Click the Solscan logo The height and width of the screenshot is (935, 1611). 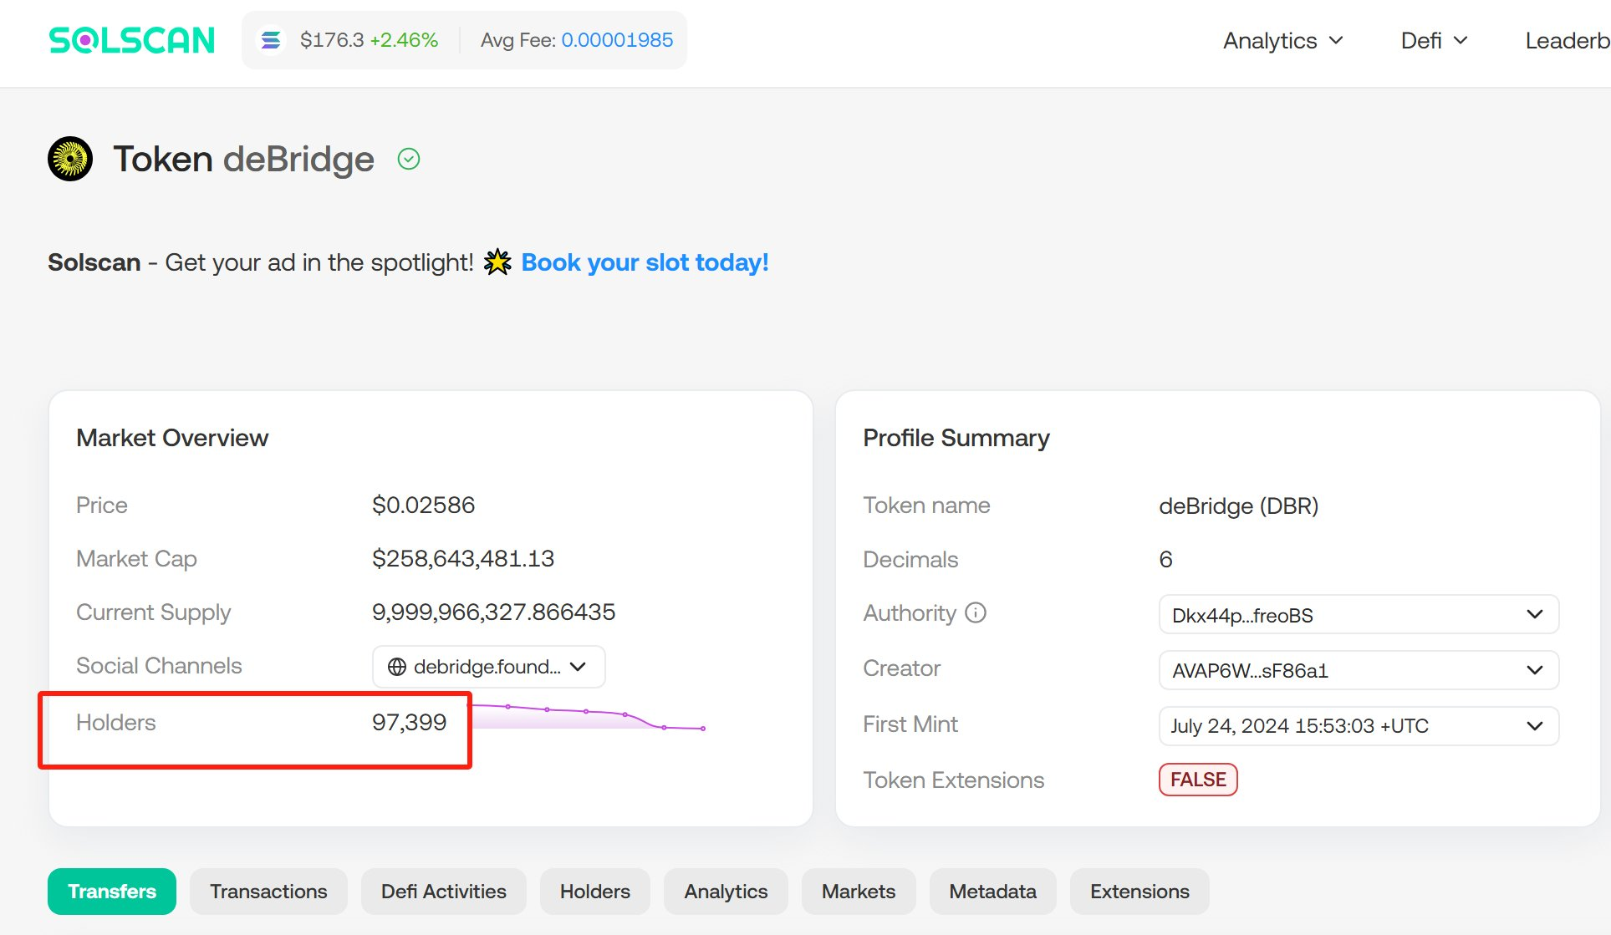(x=131, y=40)
